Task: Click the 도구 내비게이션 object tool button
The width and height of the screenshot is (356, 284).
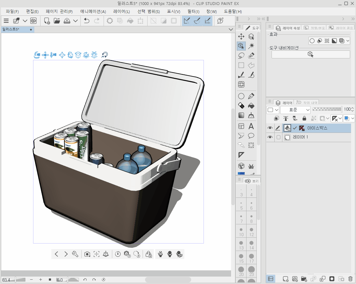Action: (311, 54)
